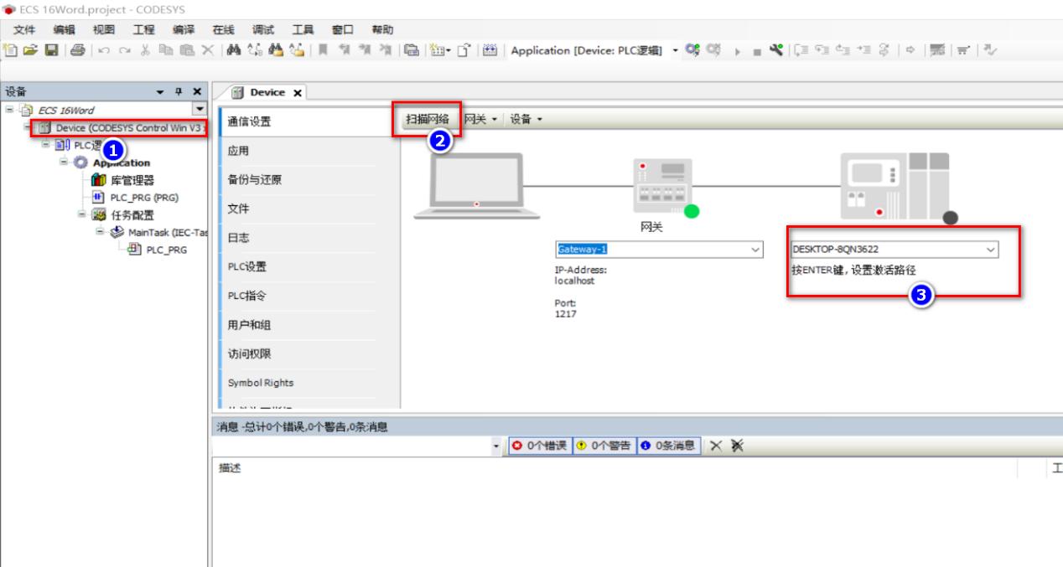Select the PLC设置 side tab
The image size is (1063, 567).
click(309, 266)
